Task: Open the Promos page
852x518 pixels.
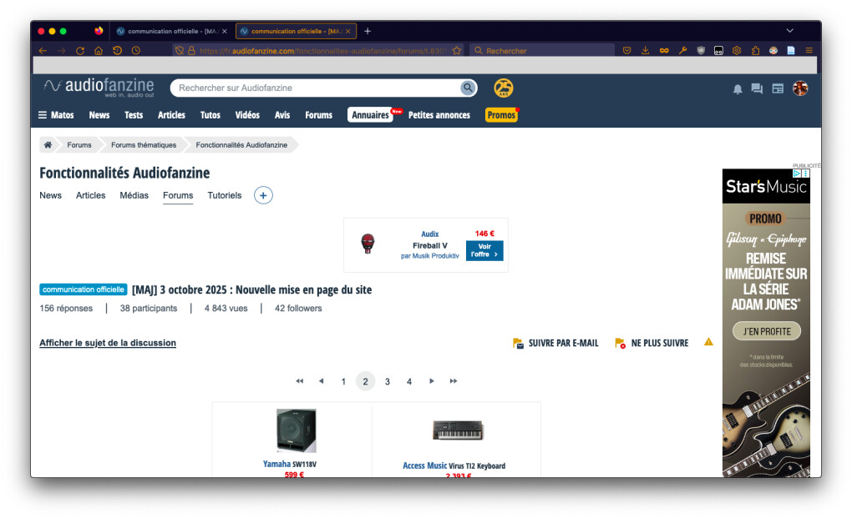Action: point(501,115)
